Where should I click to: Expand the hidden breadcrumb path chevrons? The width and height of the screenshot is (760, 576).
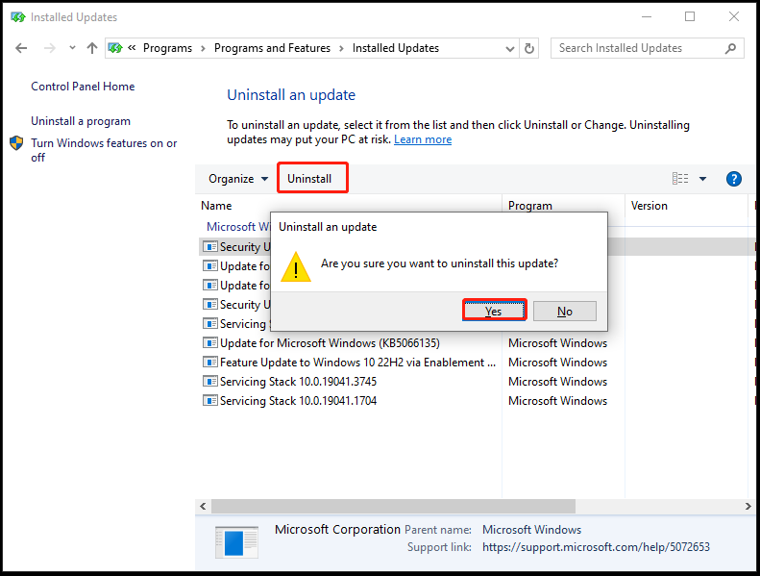click(132, 47)
